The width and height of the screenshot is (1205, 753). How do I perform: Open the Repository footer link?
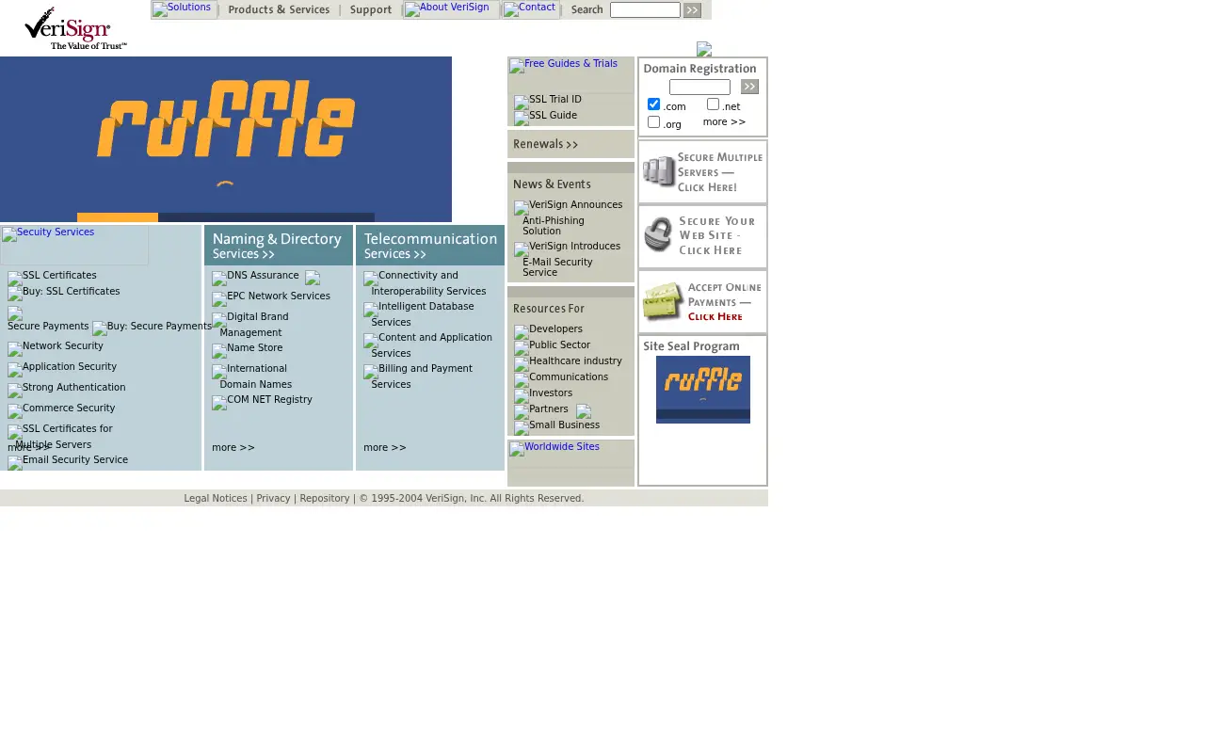pos(325,499)
